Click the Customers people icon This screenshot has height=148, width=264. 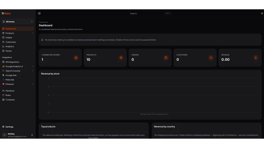pos(211,58)
